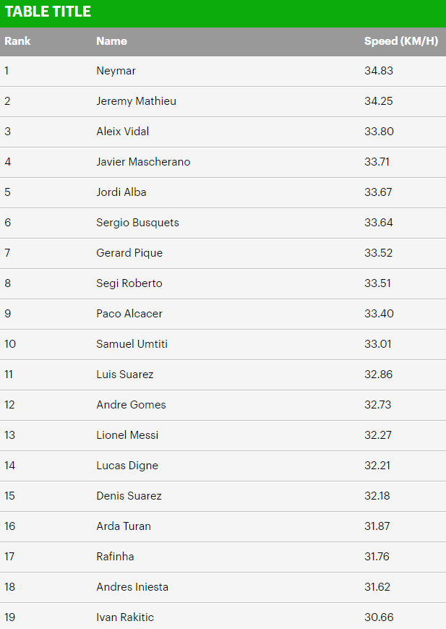Click Andres Iniesta in the table

coord(132,587)
